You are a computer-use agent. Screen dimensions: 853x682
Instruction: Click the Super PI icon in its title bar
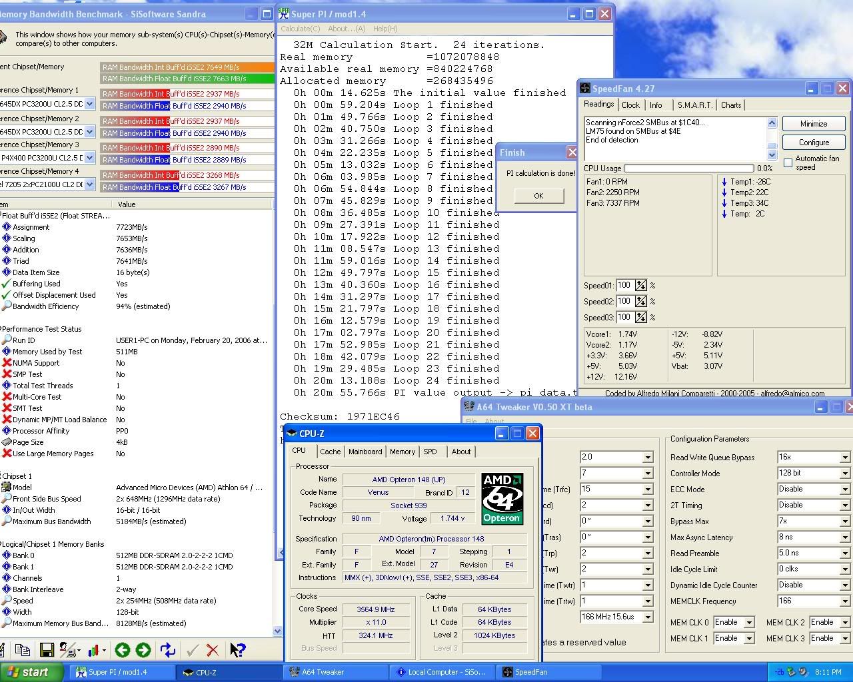pos(285,13)
